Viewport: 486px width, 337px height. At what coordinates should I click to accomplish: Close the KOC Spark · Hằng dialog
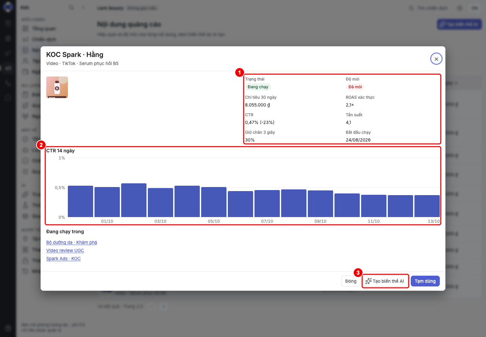[x=436, y=59]
